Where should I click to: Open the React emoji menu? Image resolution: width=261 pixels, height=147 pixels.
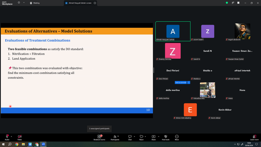pos(142,138)
